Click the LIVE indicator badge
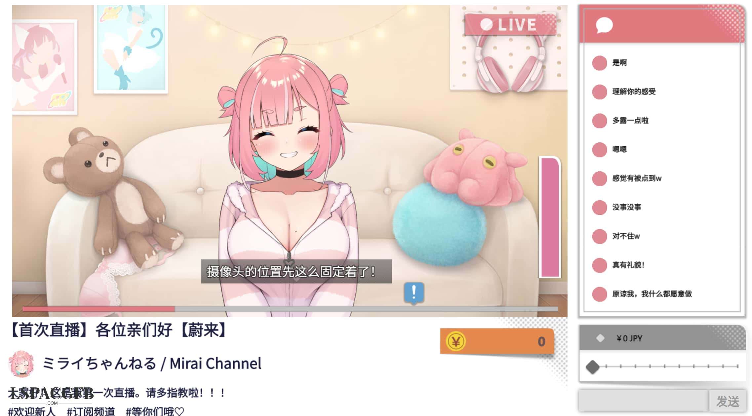The height and width of the screenshot is (416, 752). click(x=510, y=24)
